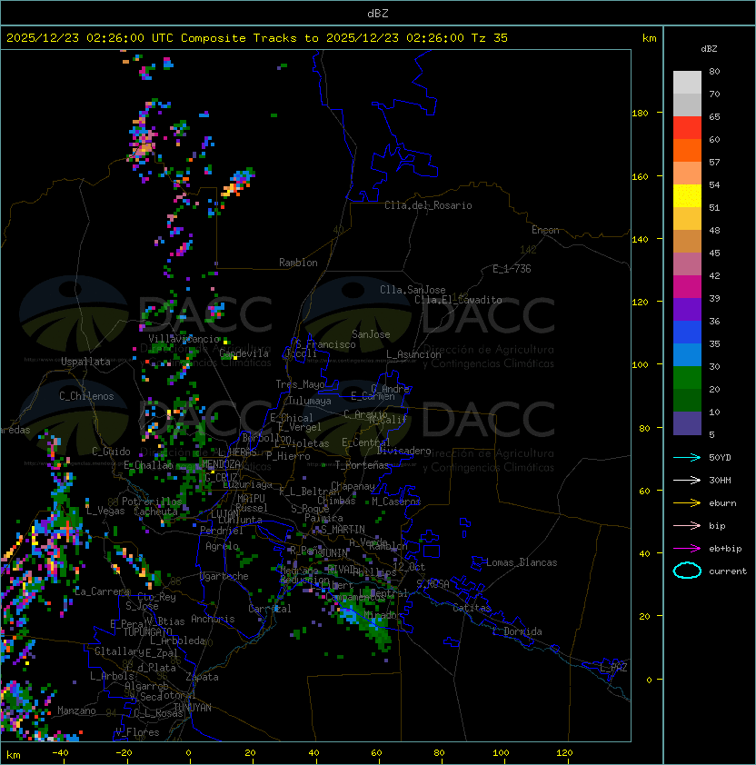Select the bright yellow swatch below 54
The height and width of the screenshot is (765, 756).
pos(687,195)
